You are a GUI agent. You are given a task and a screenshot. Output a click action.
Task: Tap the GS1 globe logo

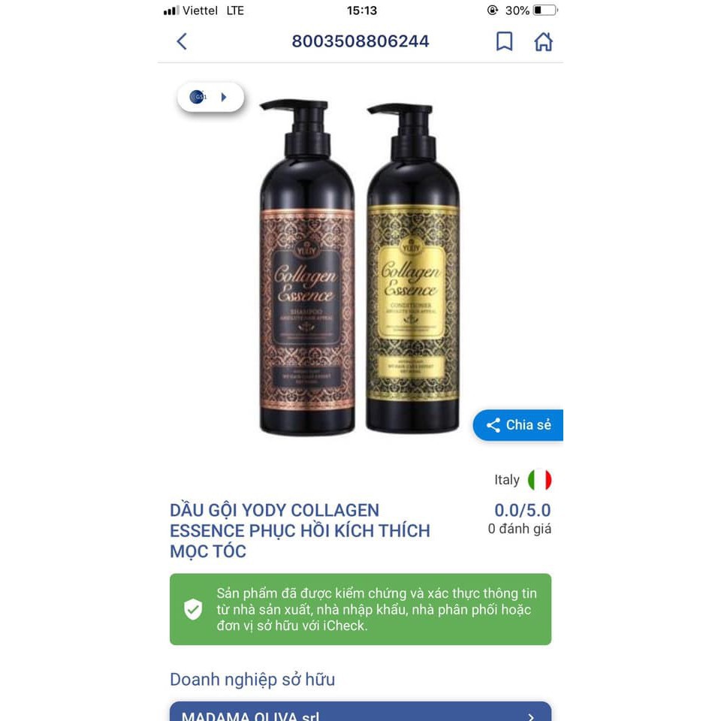point(198,97)
